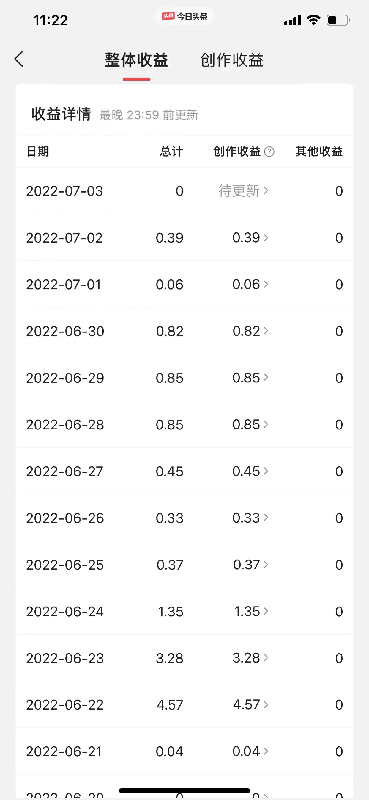Viewport: 369px width, 800px height.
Task: Open 1.35 creation earnings for 2022-06-24
Action: (x=251, y=611)
